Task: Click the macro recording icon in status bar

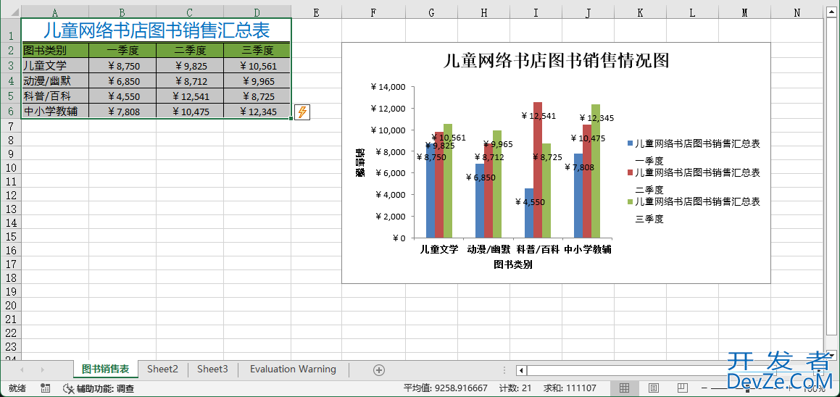Action: [x=45, y=388]
